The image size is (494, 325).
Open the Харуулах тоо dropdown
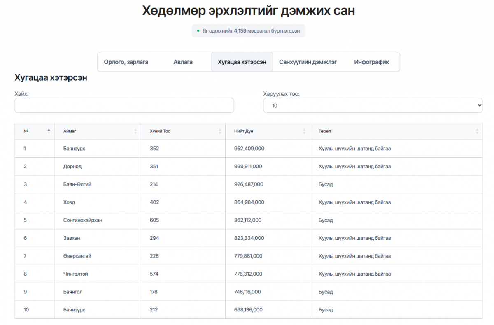373,105
